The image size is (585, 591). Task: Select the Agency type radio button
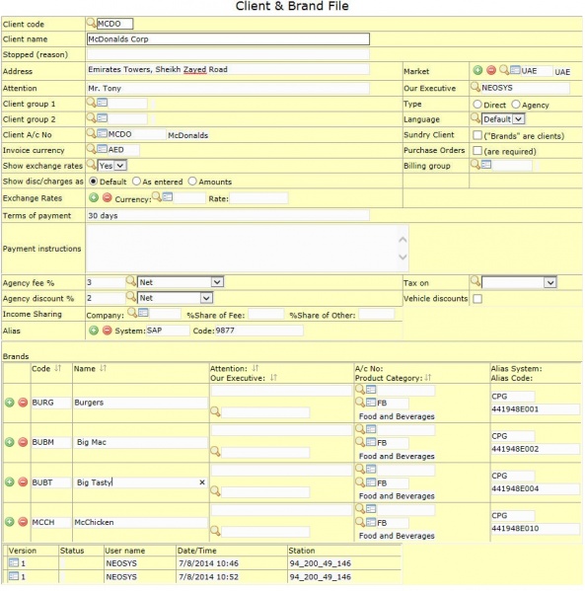(516, 104)
